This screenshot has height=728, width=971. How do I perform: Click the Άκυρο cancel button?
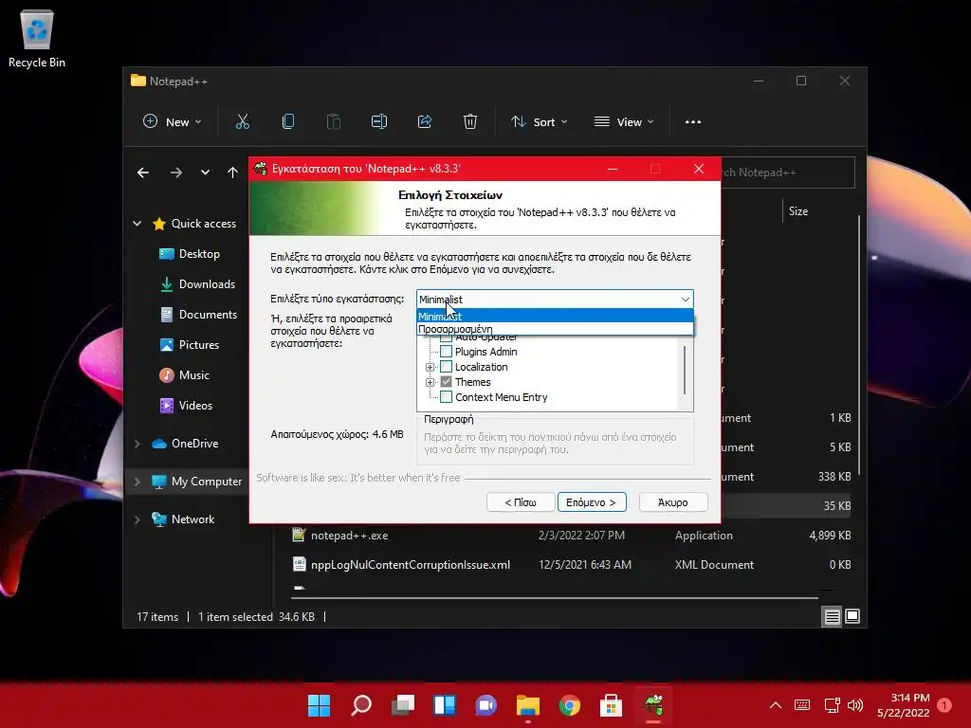pos(673,502)
